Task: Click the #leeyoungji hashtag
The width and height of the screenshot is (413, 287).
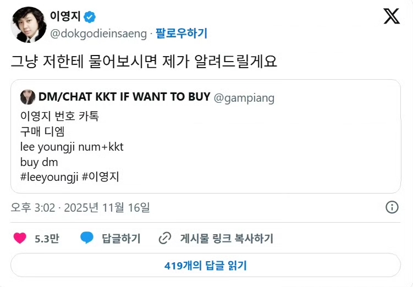Action: [51, 177]
